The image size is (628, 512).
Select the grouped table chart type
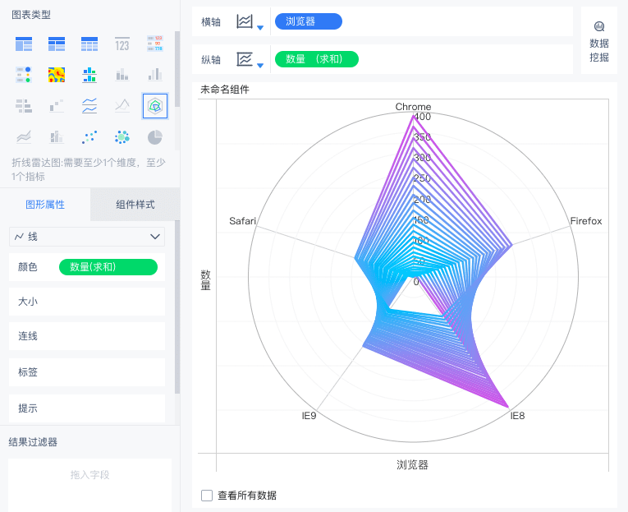(24, 44)
